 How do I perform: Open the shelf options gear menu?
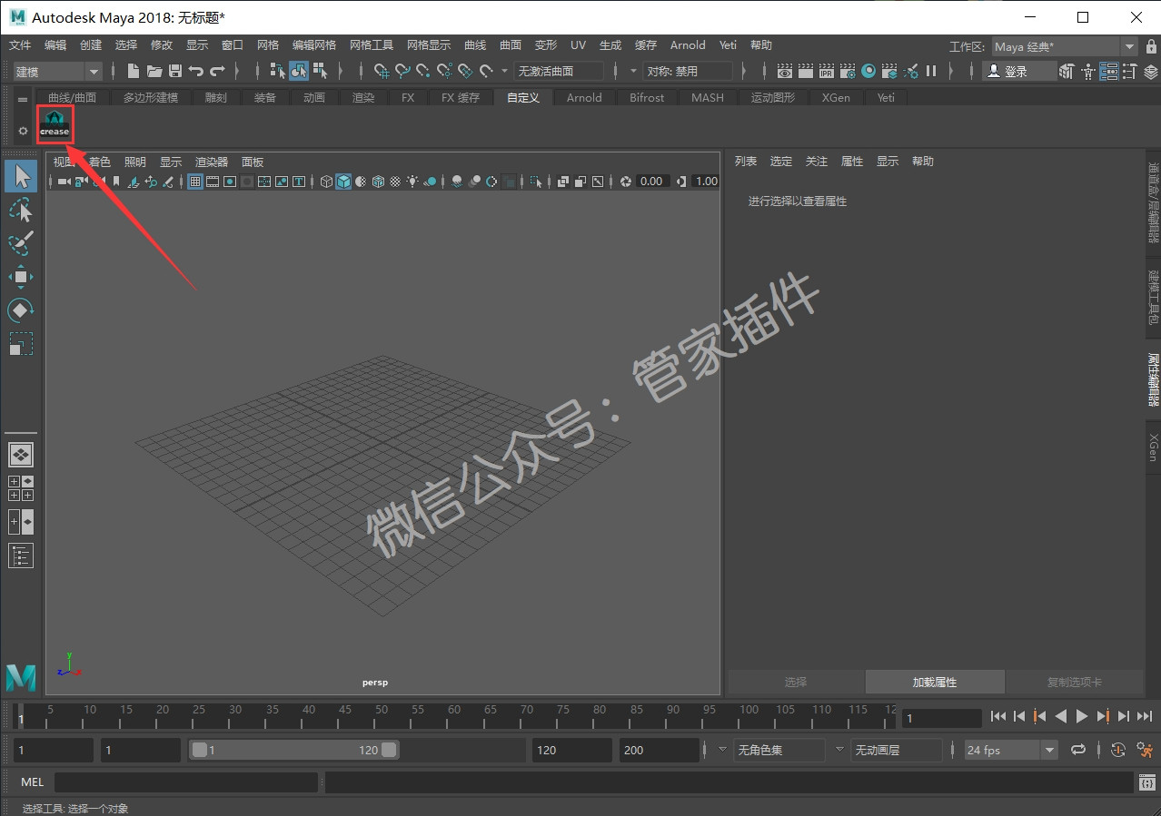pyautogui.click(x=23, y=131)
